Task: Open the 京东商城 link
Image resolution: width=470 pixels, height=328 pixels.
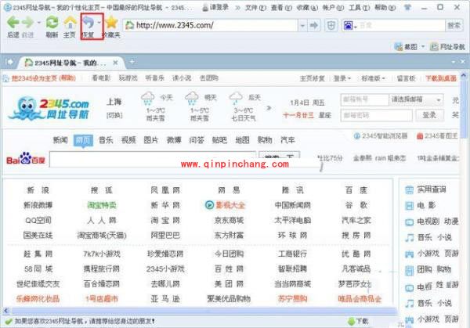Action: [x=229, y=220]
